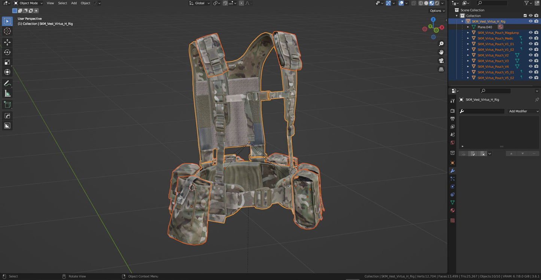Open the Add Modifier dropdown
The image size is (541, 280).
(x=523, y=111)
